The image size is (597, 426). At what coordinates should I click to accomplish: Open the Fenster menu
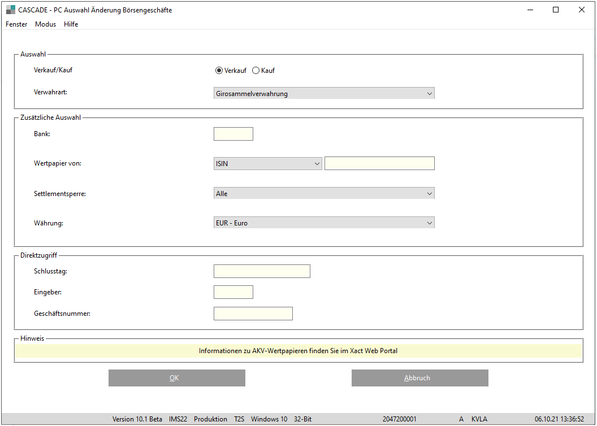pyautogui.click(x=16, y=24)
